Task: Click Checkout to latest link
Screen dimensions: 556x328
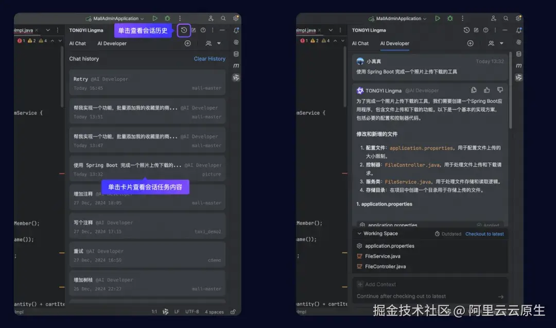Action: pos(484,233)
